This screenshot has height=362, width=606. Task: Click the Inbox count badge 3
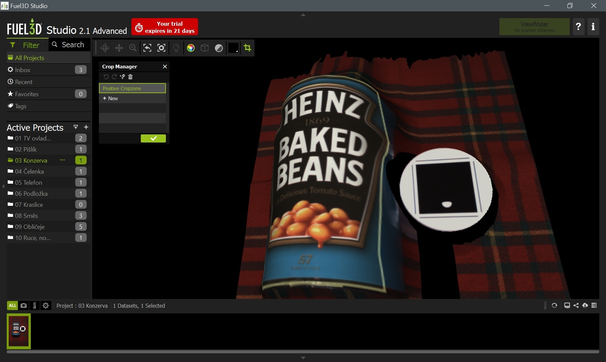(81, 70)
